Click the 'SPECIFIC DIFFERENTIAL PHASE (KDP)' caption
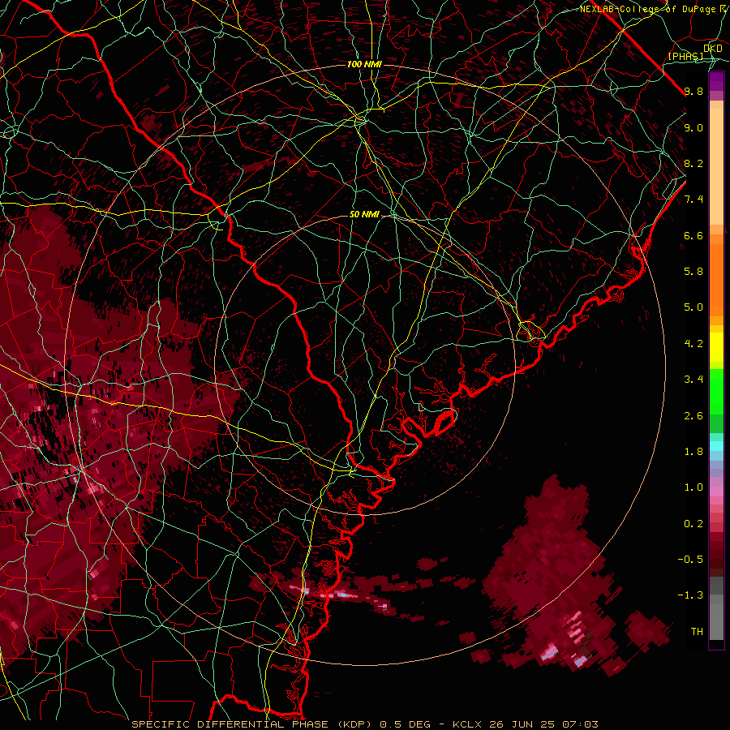 coord(253,724)
